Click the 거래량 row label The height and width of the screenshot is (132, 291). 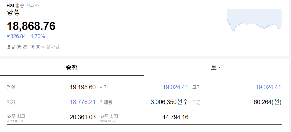[x=106, y=102]
